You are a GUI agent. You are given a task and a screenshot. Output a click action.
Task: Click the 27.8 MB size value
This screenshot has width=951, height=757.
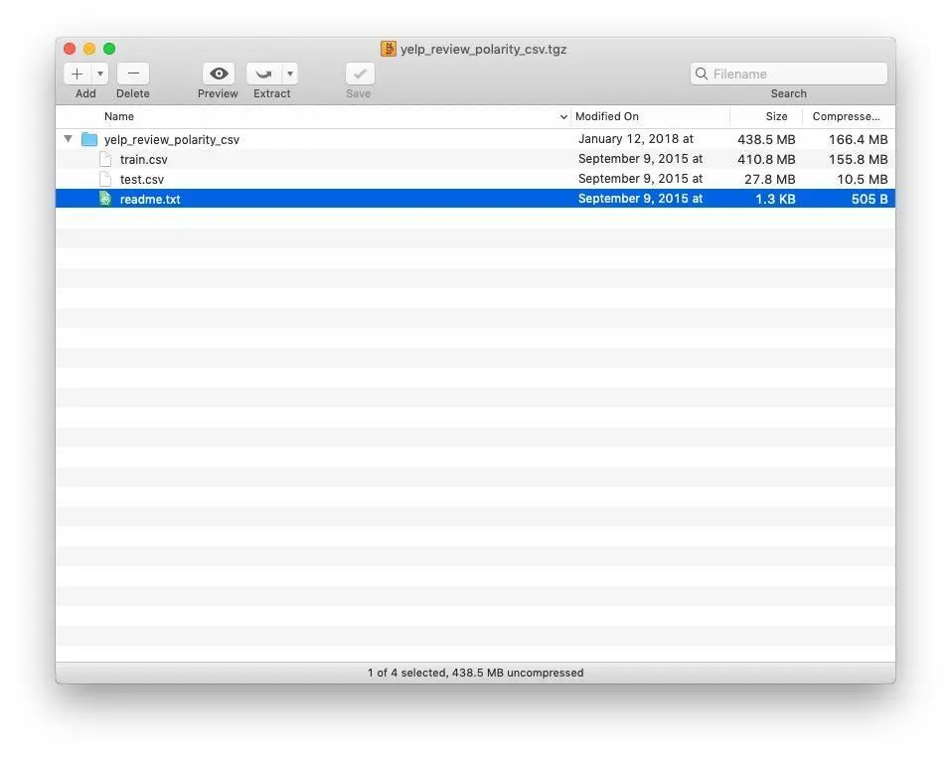coord(770,180)
